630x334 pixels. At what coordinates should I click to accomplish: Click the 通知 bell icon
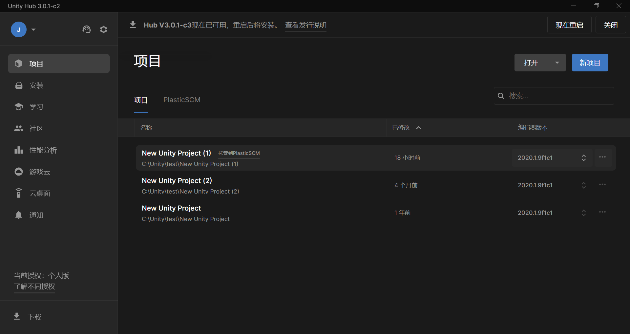(19, 215)
